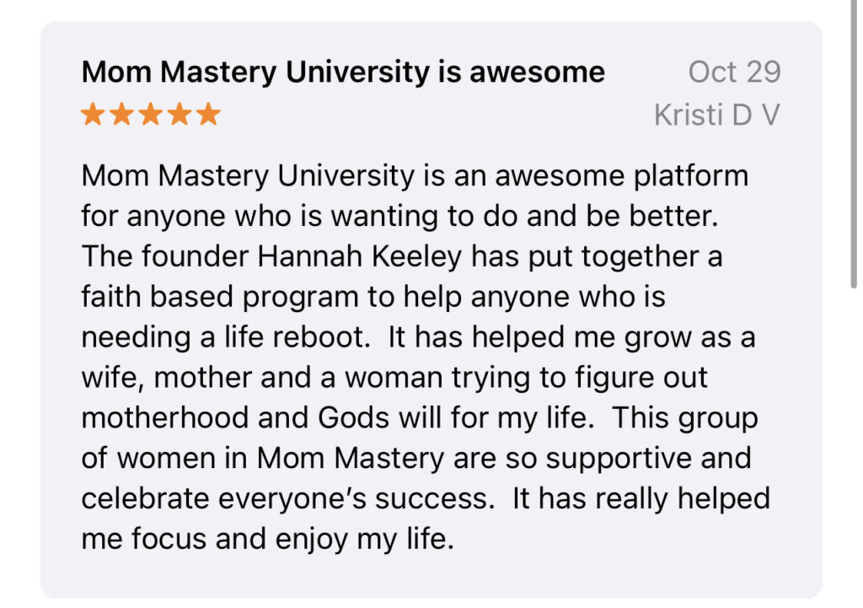This screenshot has height=608, width=863.
Task: Click 'celebrate everyone's success' in the review
Action: (287, 498)
